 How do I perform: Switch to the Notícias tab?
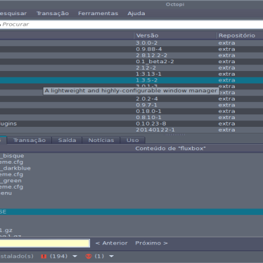101,140
